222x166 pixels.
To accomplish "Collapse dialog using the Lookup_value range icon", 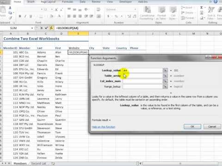I will pyautogui.click(x=165, y=71).
